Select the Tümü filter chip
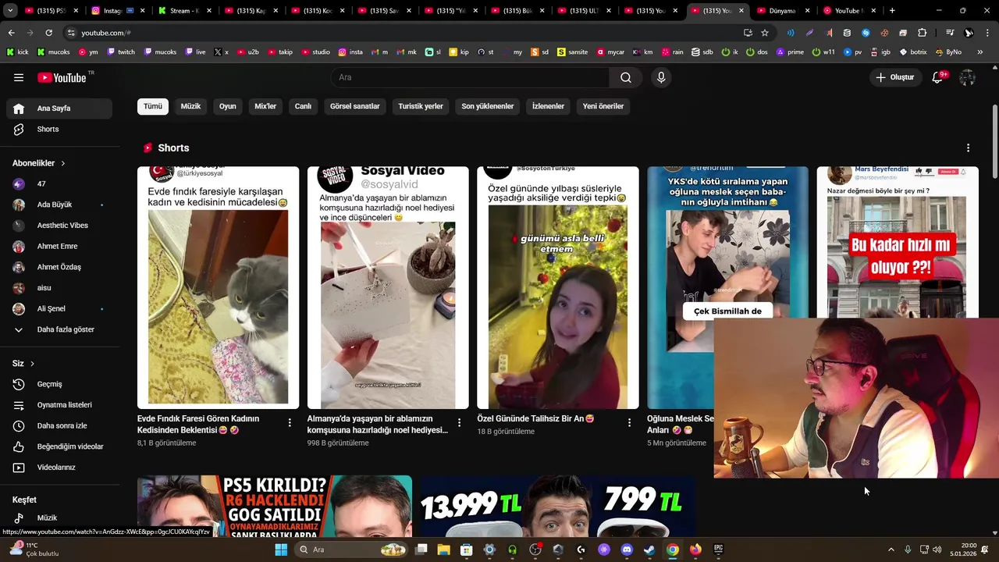The image size is (999, 562). pyautogui.click(x=153, y=106)
